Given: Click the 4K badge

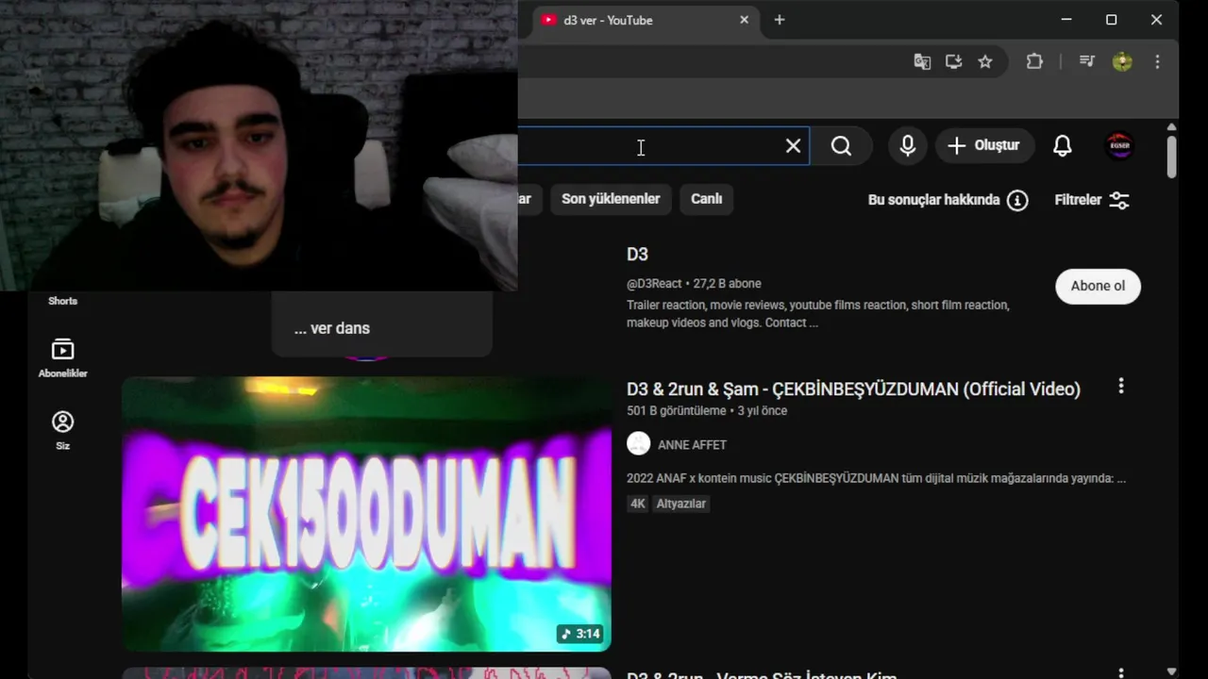Looking at the screenshot, I should click(x=638, y=504).
